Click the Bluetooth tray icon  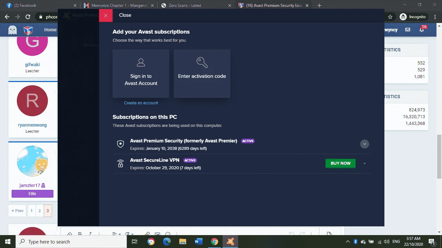point(355,242)
